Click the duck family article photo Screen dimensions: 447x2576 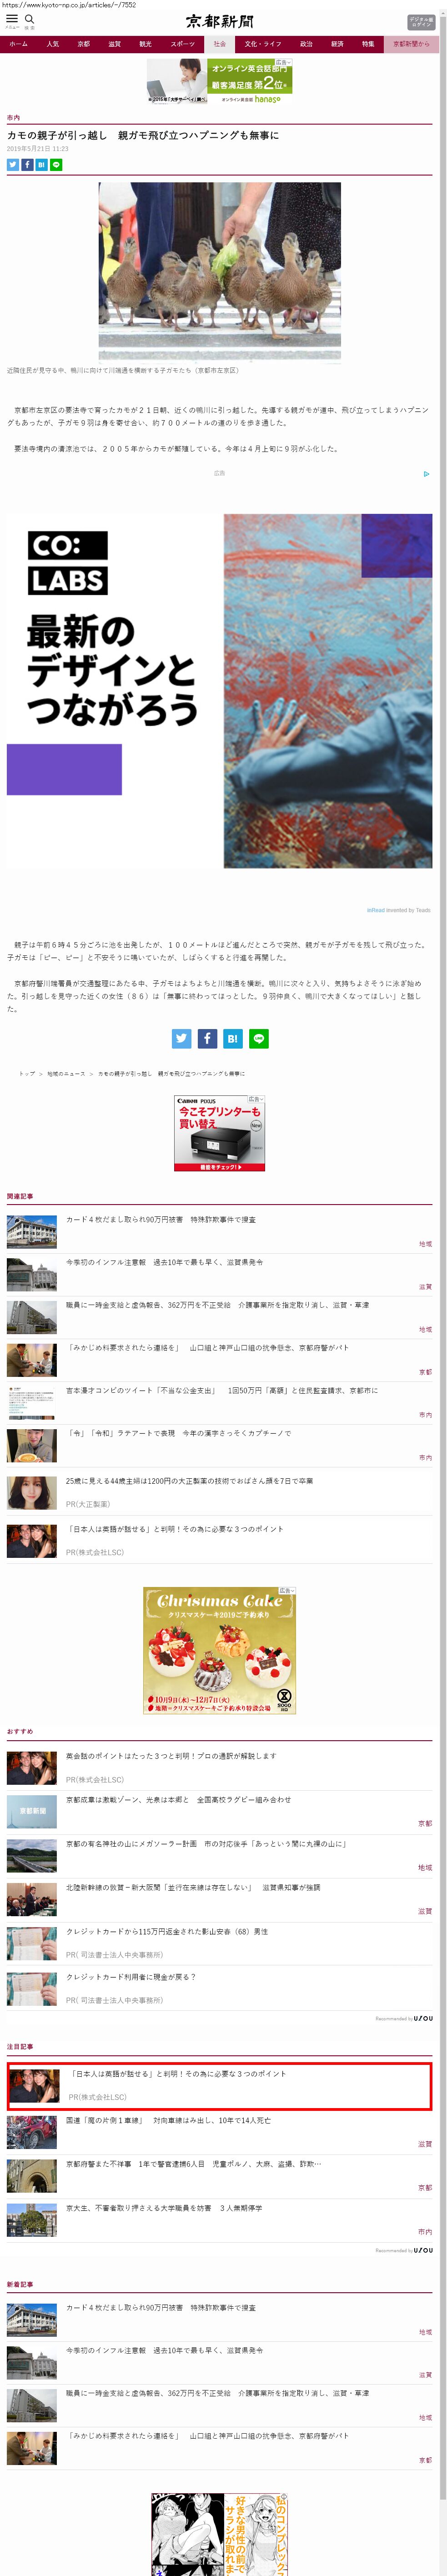tap(219, 269)
